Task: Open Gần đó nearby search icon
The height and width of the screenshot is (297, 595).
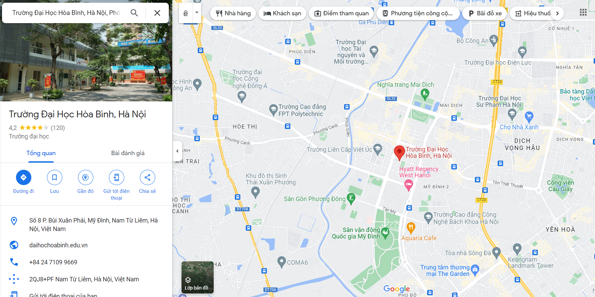Action: tap(85, 177)
